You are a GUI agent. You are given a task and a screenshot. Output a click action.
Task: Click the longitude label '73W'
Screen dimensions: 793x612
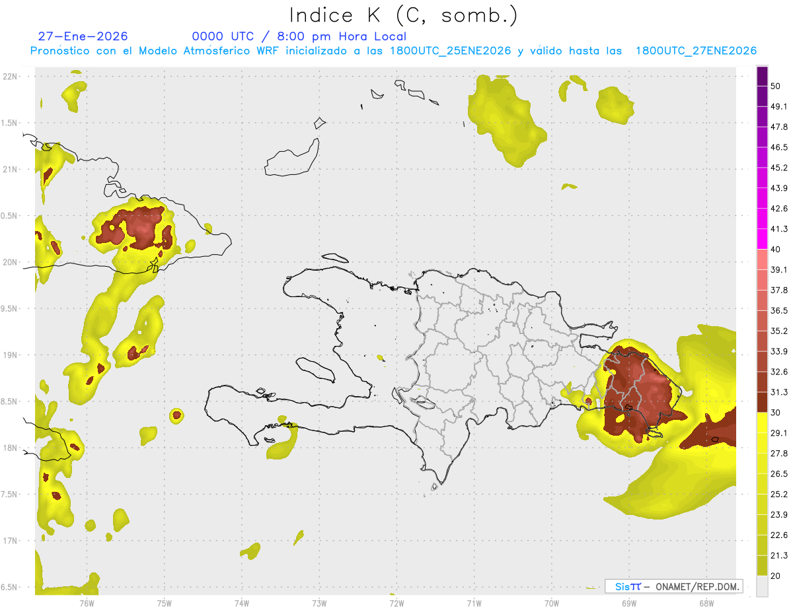[319, 603]
